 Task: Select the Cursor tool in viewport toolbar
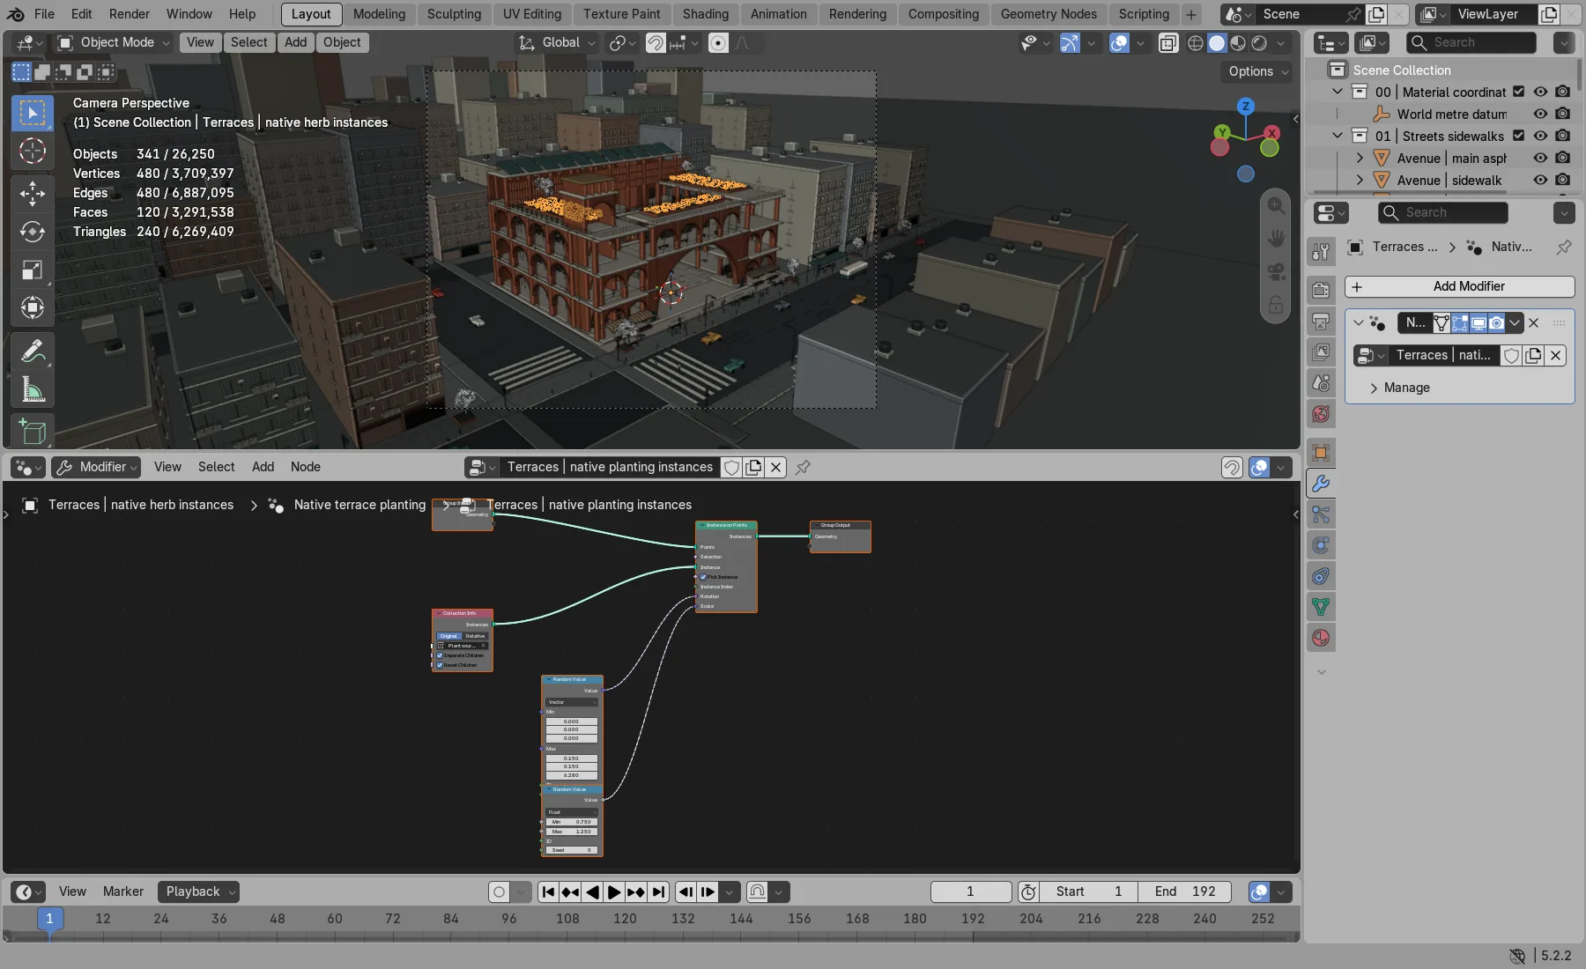[x=33, y=152]
